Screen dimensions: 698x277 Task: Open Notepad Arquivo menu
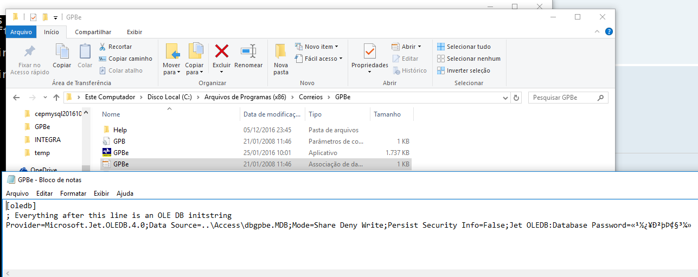point(17,194)
